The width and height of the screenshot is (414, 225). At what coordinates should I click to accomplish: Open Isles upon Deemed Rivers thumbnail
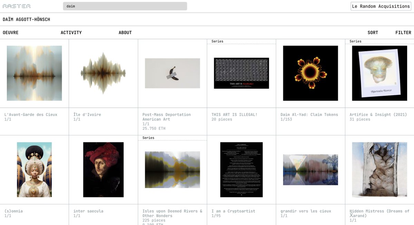[172, 170]
